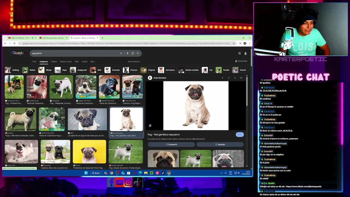
Task: Open the taskbar Buscar search box
Action: point(96,173)
